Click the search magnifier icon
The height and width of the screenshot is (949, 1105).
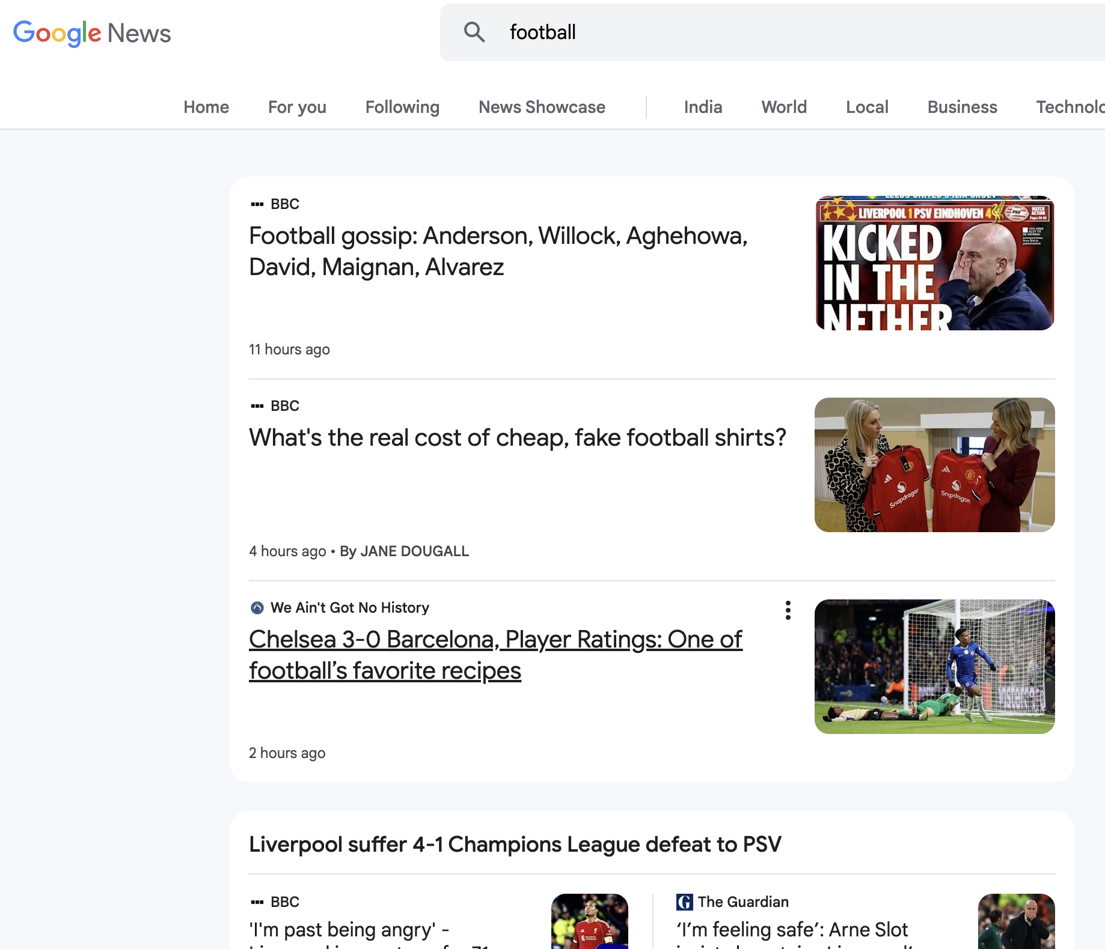pos(474,32)
